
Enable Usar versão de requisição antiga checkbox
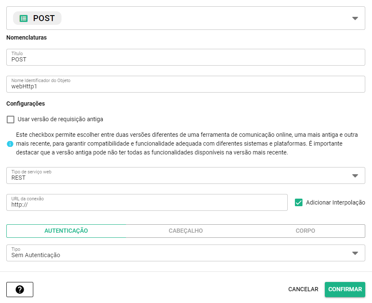11,120
